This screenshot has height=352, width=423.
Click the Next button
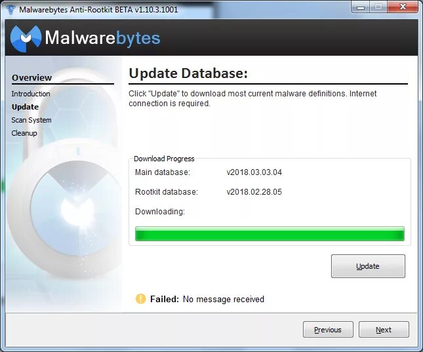384,330
